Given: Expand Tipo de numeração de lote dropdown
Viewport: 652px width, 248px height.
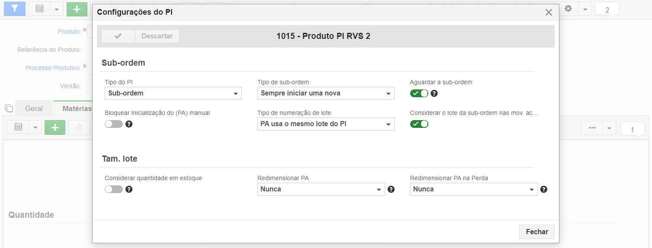Looking at the screenshot, I should 326,124.
